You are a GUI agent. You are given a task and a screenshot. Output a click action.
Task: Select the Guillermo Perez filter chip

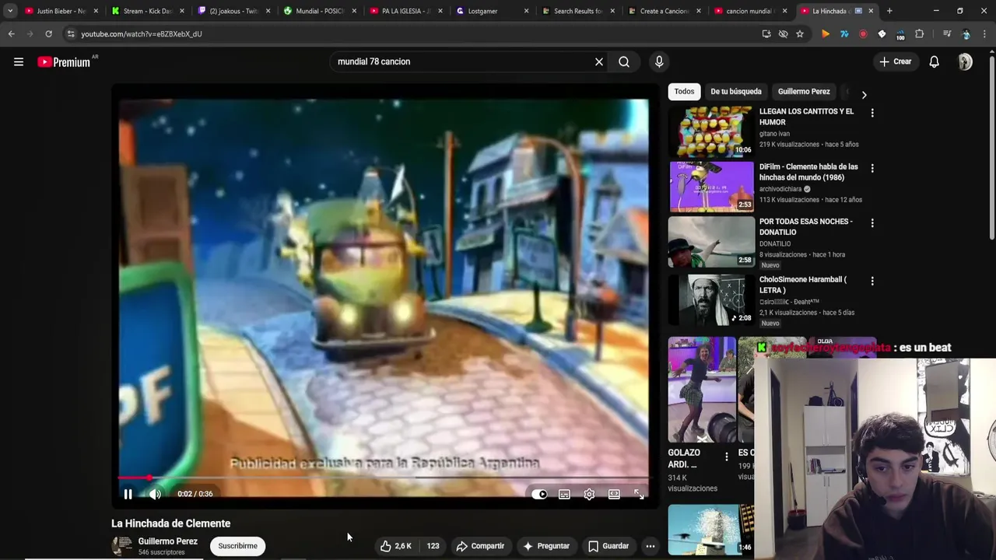pyautogui.click(x=804, y=92)
